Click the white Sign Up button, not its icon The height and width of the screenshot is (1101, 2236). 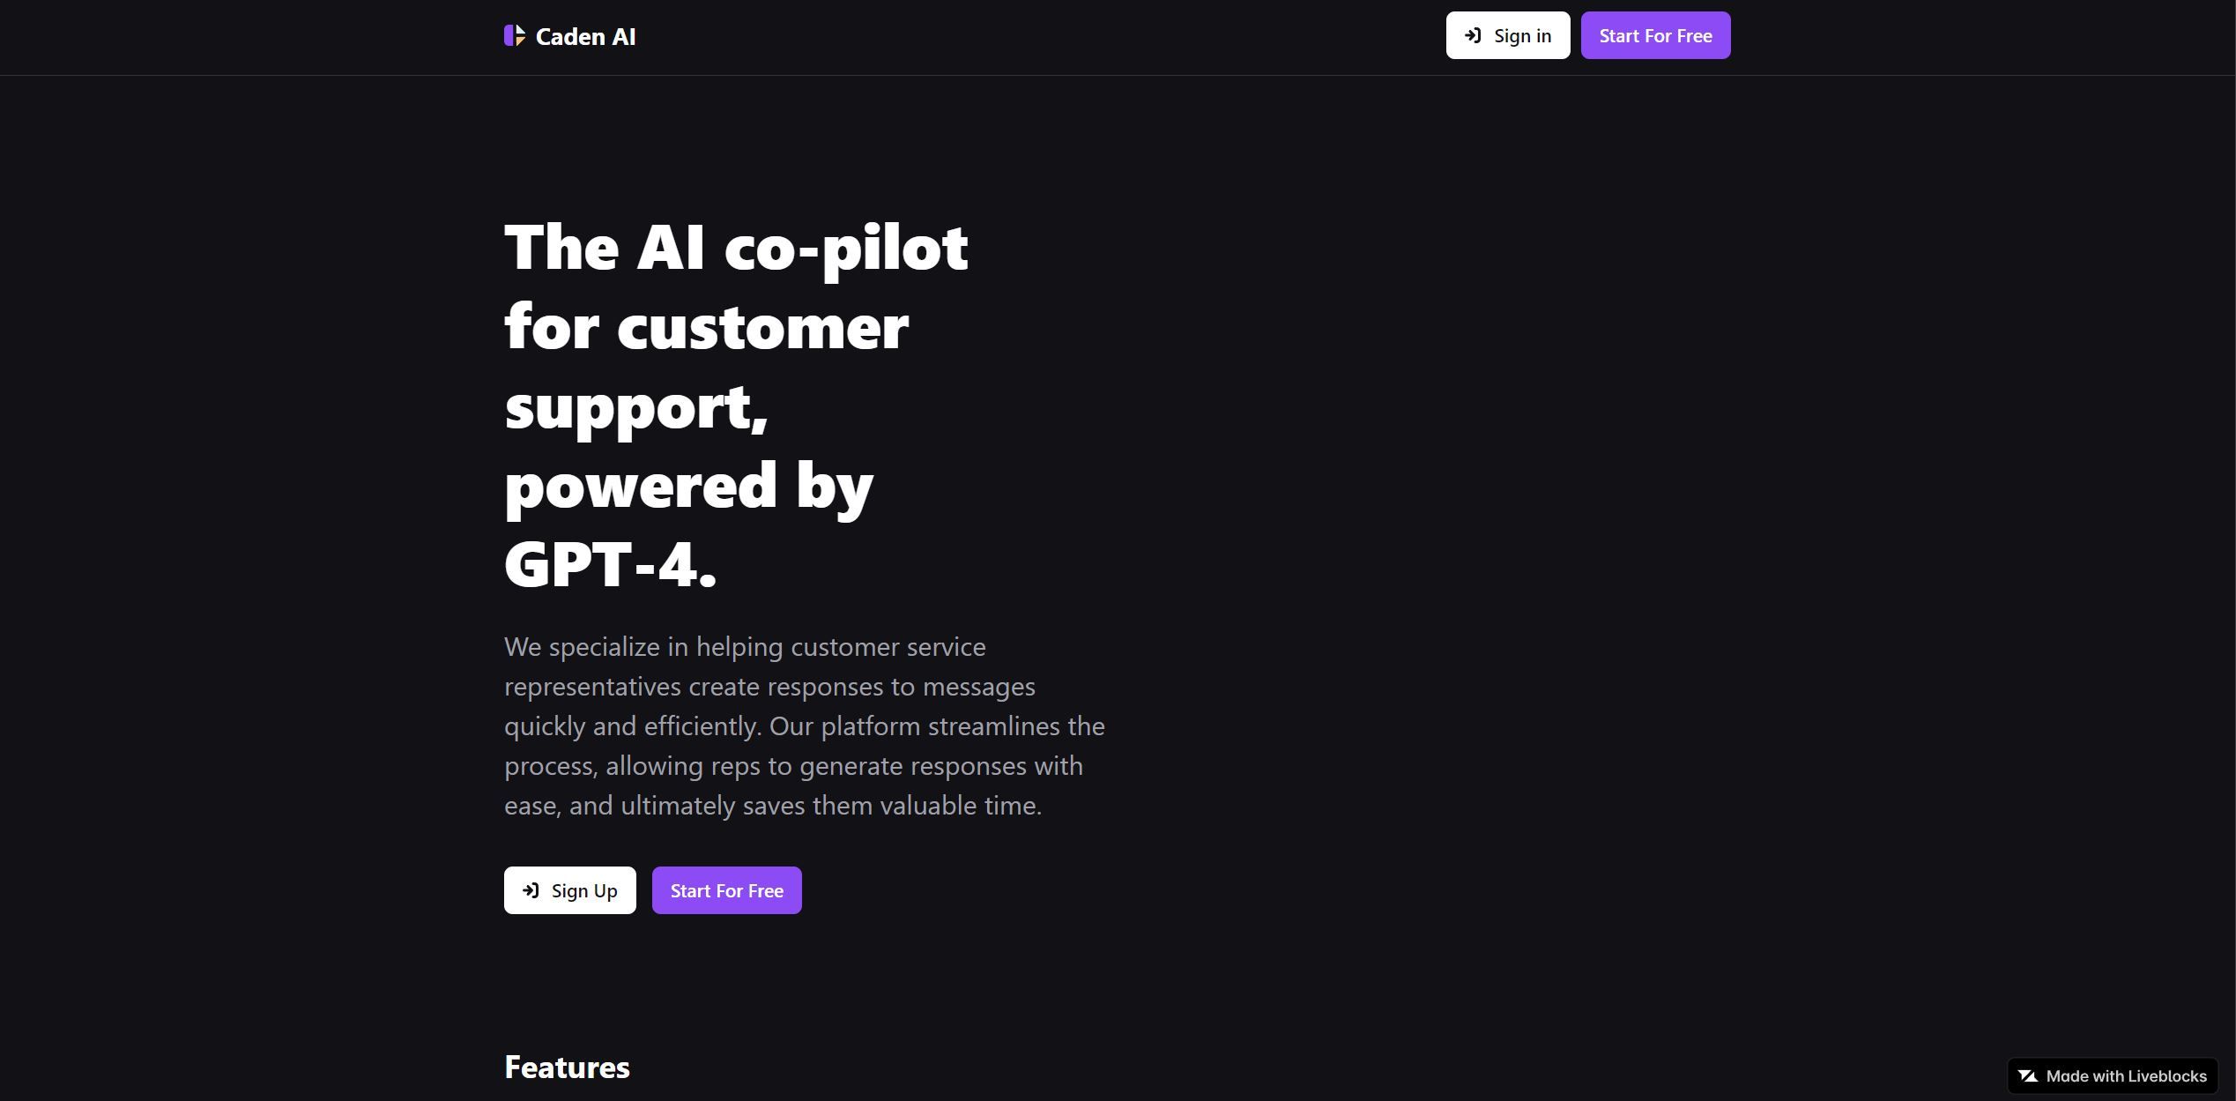point(583,890)
